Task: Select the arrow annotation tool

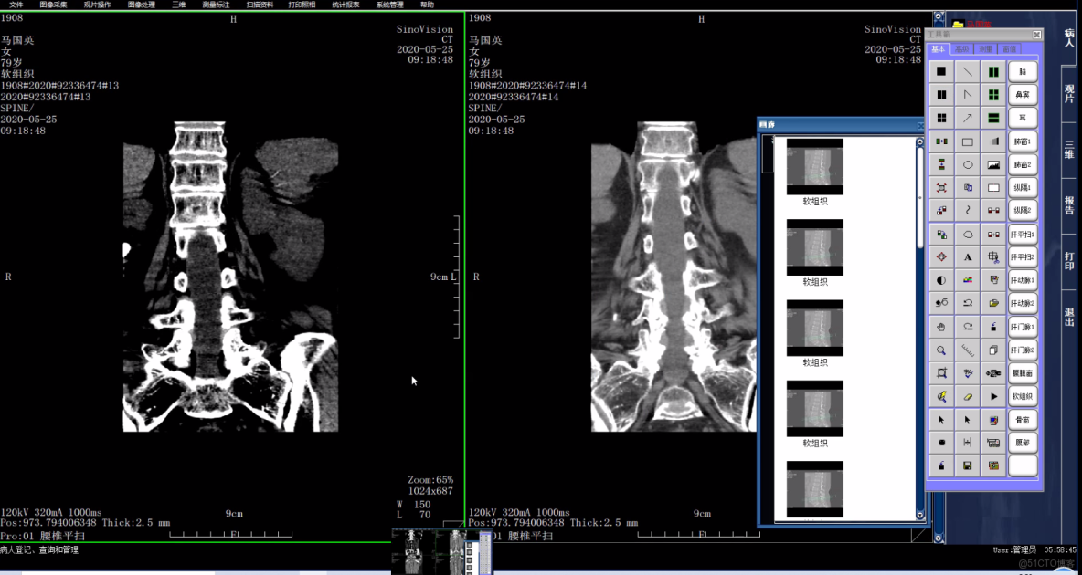Action: pos(968,118)
